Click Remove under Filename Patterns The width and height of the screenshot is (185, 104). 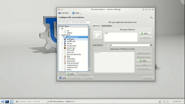tap(145, 37)
